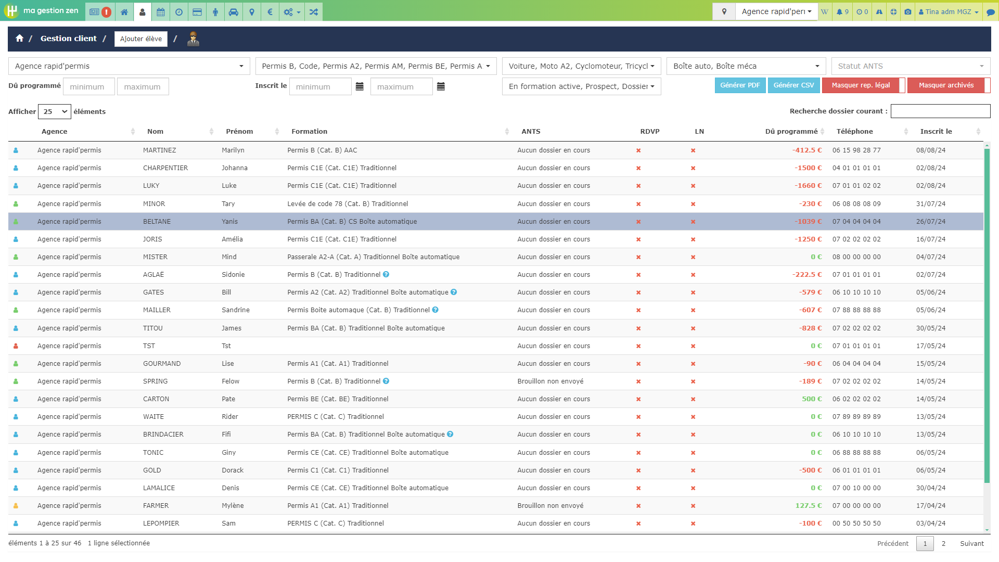Click help icon next to AGLAÉ's formation
Image resolution: width=999 pixels, height=562 pixels.
pos(386,274)
